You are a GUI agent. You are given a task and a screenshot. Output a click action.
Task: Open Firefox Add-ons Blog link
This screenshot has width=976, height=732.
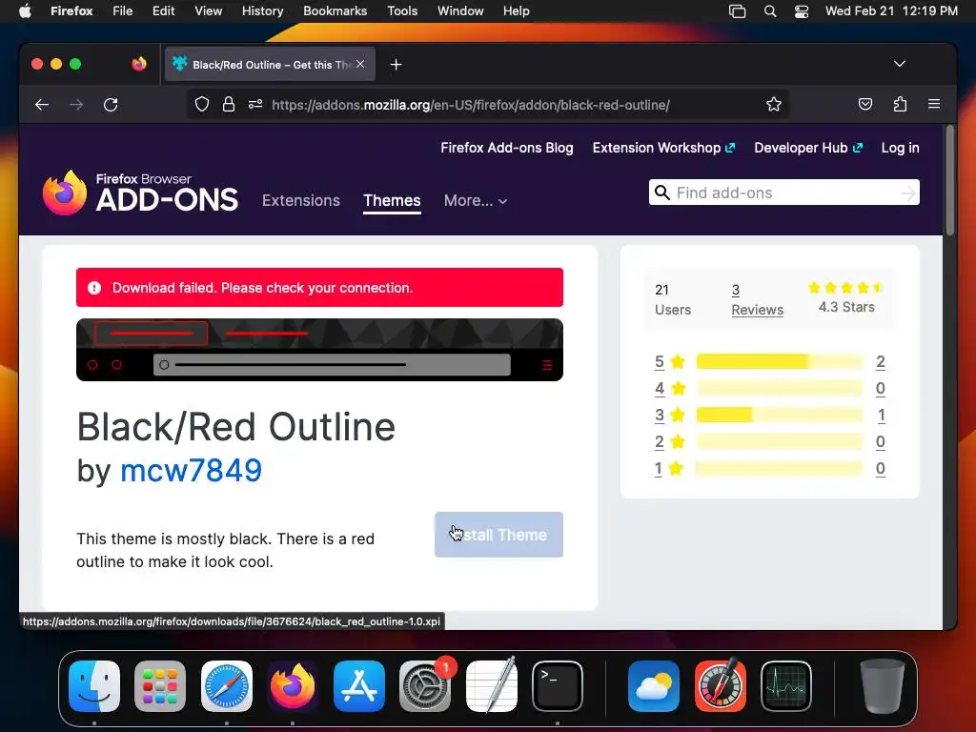click(507, 148)
